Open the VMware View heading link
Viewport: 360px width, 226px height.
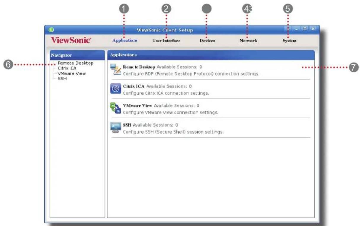tap(138, 106)
